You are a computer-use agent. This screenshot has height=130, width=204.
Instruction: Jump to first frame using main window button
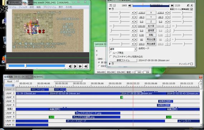click(x=81, y=66)
